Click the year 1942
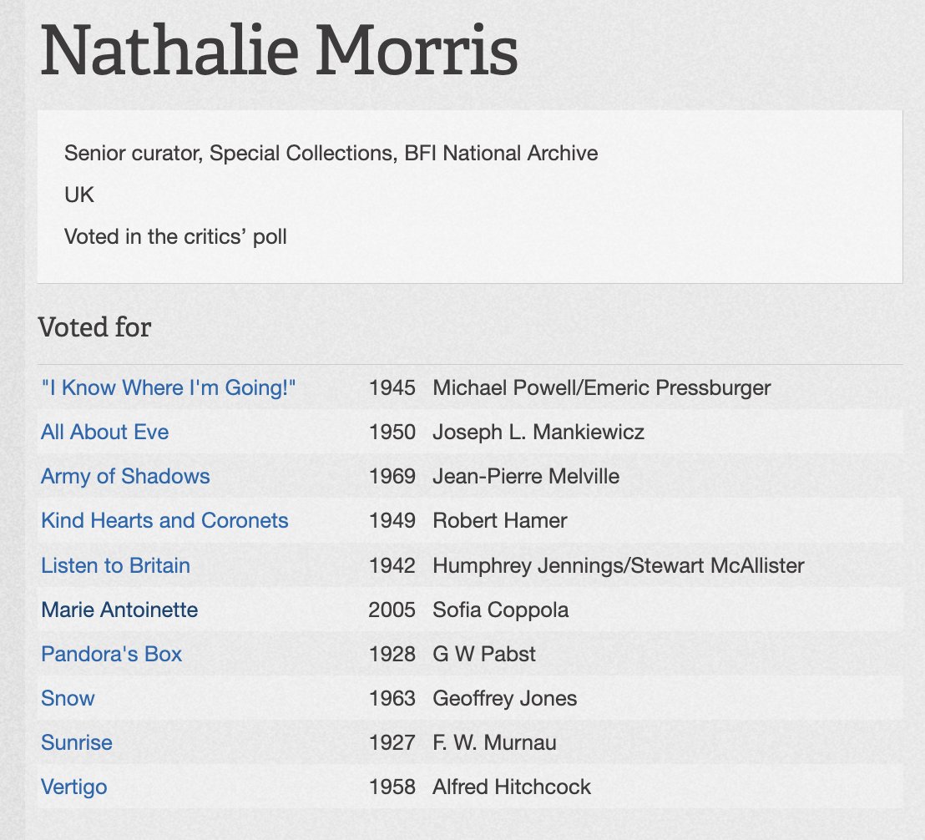925x840 pixels. 392,565
